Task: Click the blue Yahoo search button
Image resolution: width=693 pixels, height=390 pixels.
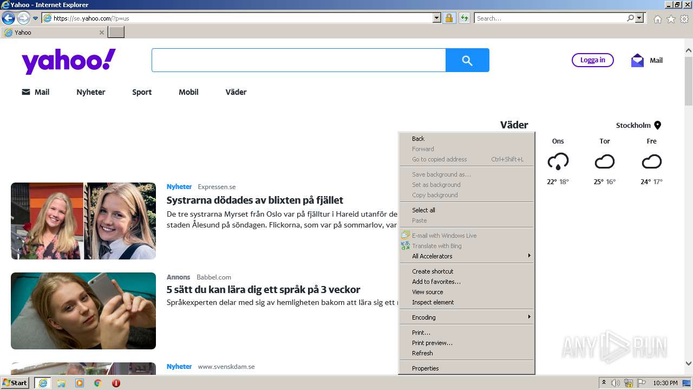Action: [x=467, y=60]
